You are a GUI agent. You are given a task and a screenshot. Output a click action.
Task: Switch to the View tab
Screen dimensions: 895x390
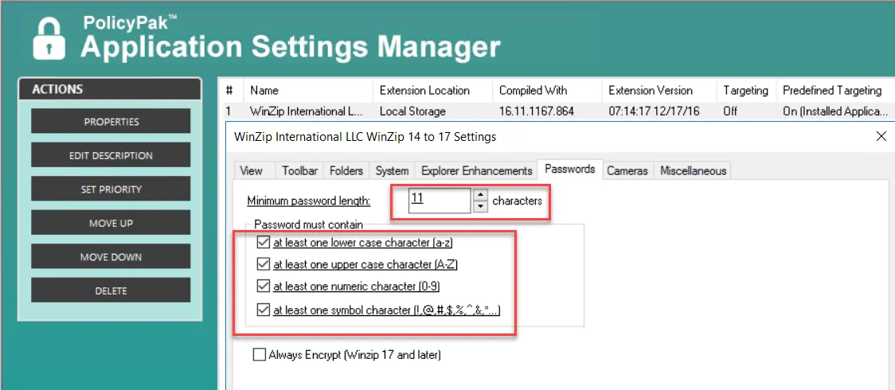point(251,170)
